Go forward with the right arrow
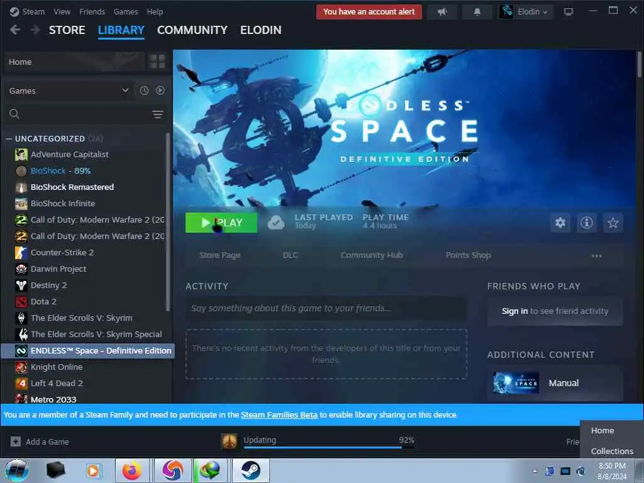The image size is (644, 483). 35,30
